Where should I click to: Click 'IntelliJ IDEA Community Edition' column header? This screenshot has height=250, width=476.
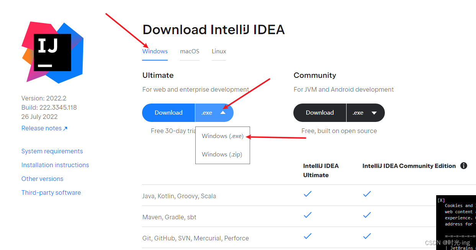[409, 166]
